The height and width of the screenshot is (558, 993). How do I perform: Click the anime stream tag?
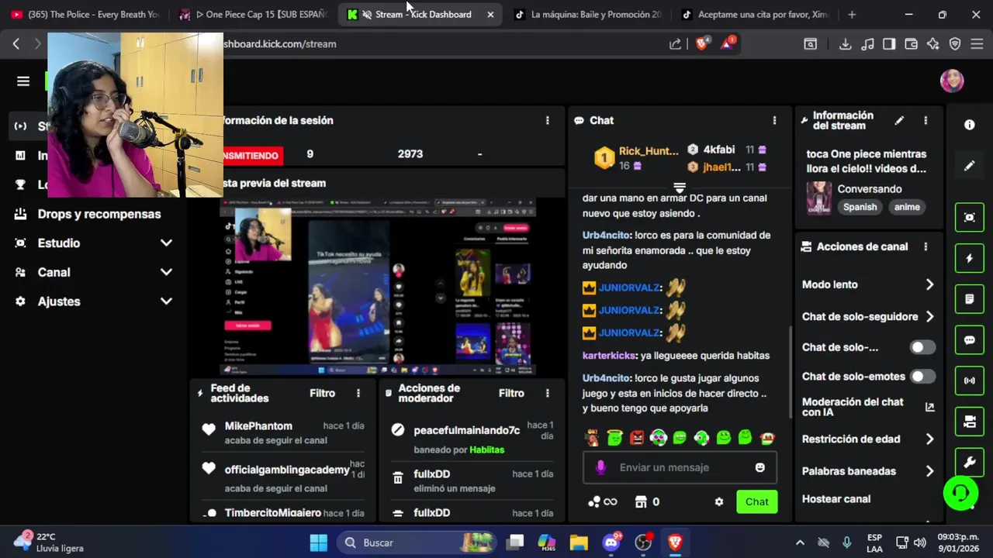coord(907,207)
